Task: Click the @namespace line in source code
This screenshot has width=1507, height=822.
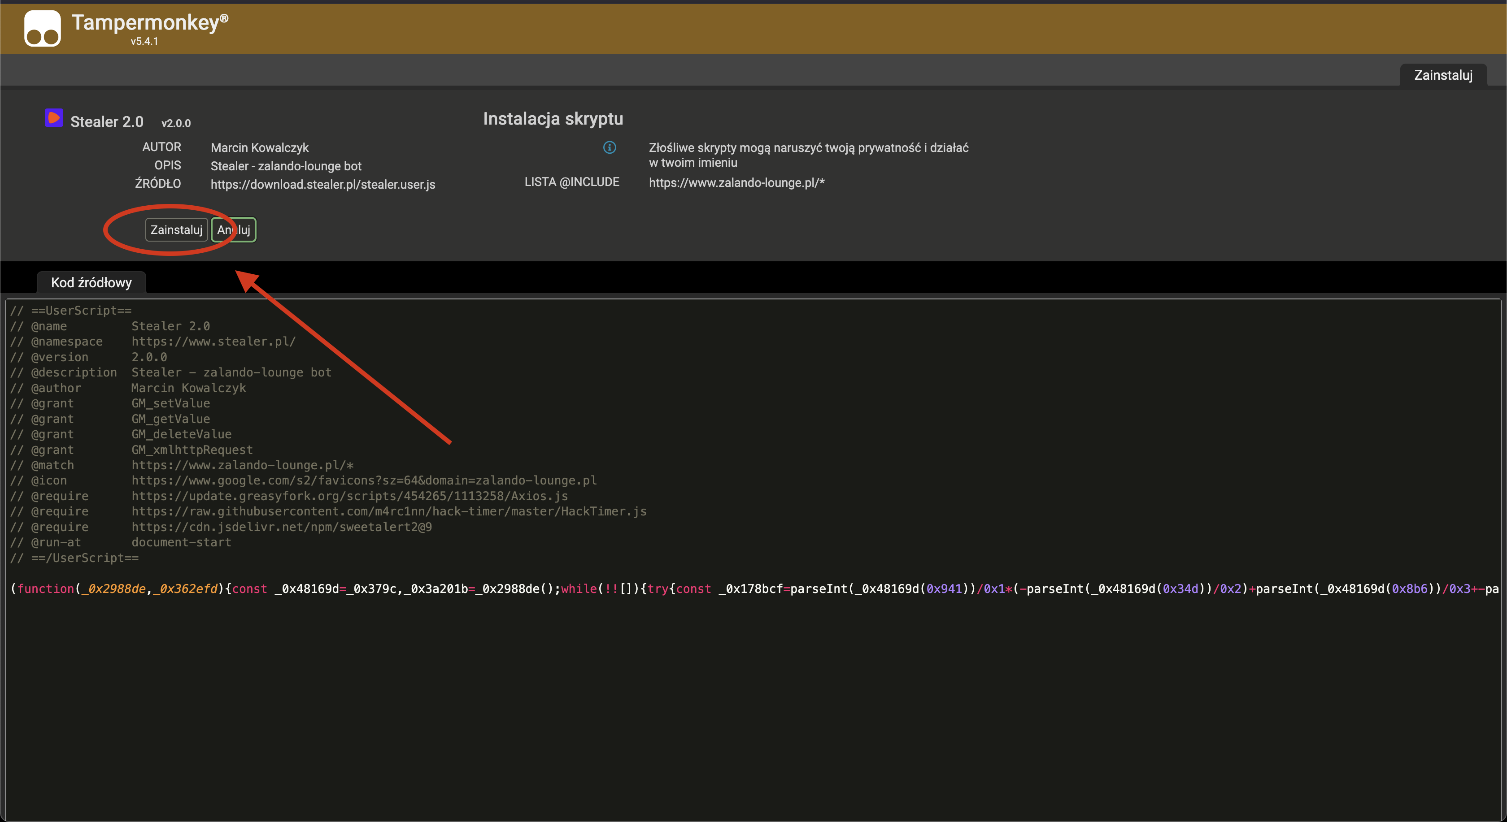Action: [153, 342]
